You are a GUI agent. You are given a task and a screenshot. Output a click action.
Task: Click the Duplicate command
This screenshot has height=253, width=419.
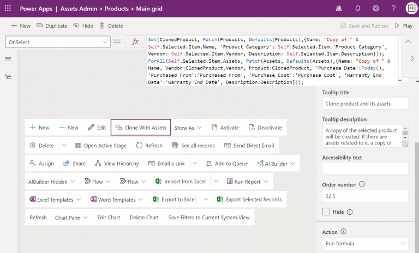point(52,26)
